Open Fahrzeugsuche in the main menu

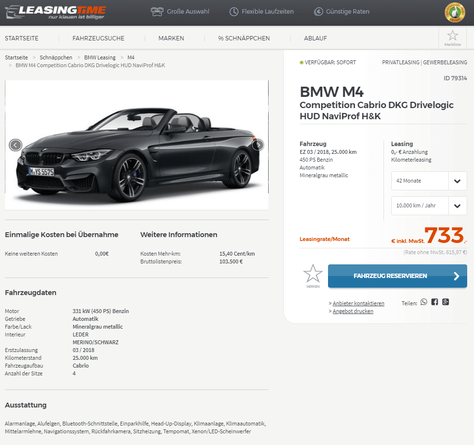(x=98, y=38)
